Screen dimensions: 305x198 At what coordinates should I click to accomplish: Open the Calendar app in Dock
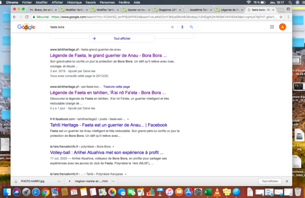[74, 192]
